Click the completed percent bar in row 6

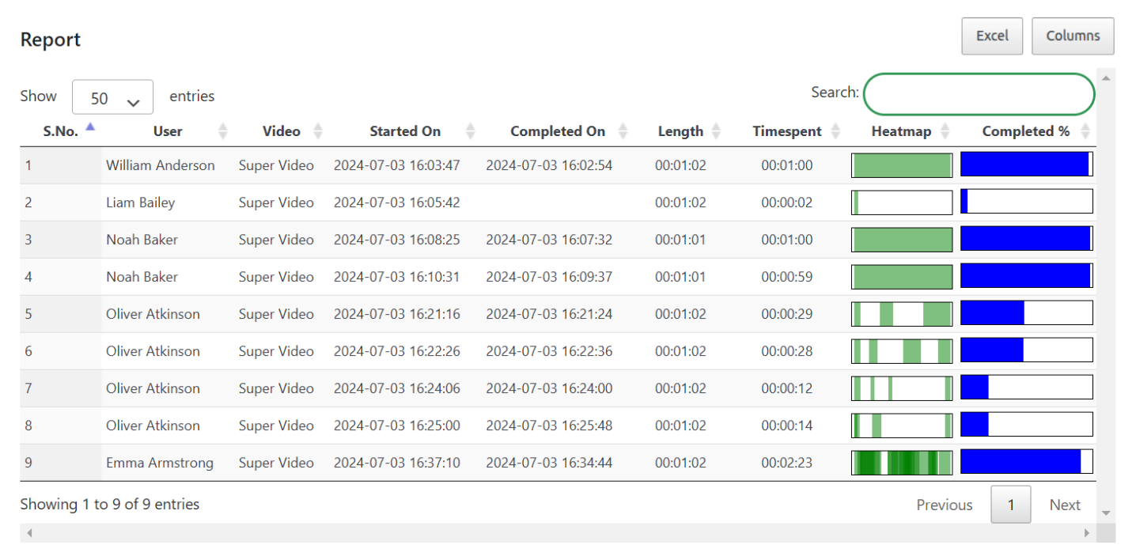click(x=1026, y=350)
